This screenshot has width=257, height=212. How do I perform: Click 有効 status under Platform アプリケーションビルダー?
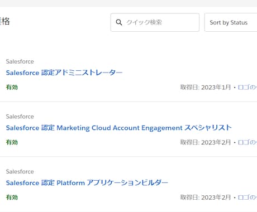pyautogui.click(x=12, y=197)
